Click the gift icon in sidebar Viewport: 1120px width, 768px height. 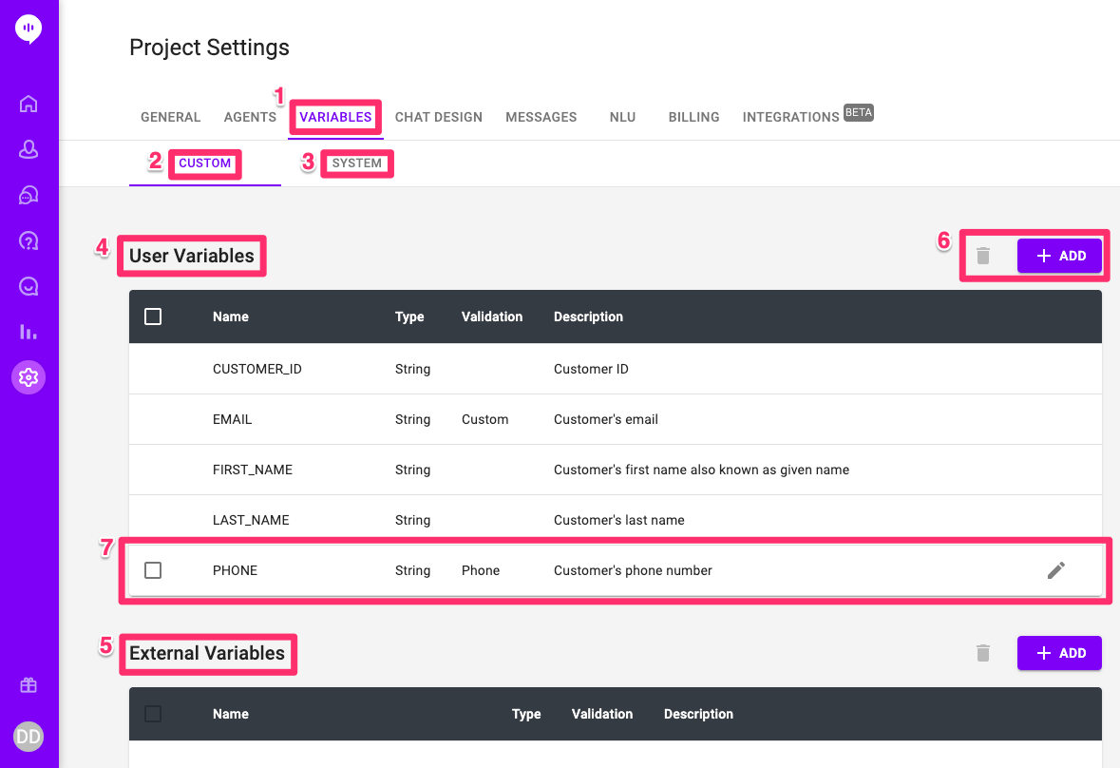28,685
